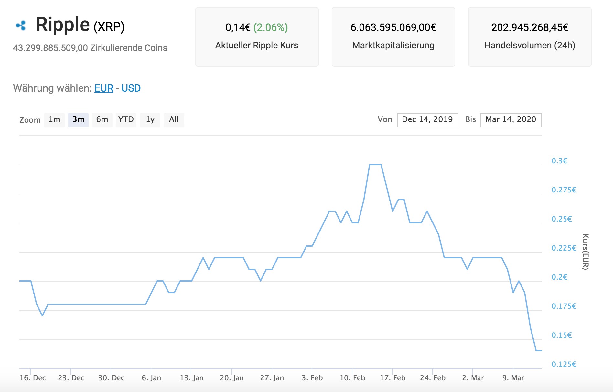Screen dimensions: 613x392
Task: Click the 6.063.595.069,00€ value
Action: click(x=393, y=27)
